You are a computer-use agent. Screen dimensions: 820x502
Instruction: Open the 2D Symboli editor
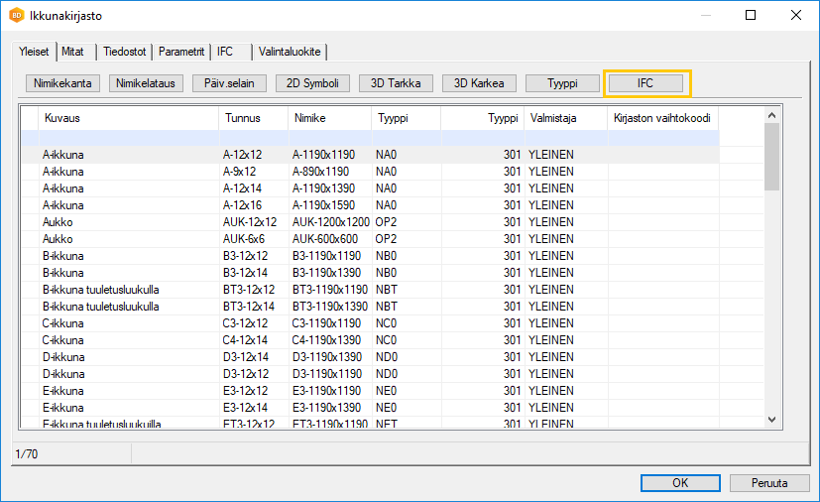[312, 83]
